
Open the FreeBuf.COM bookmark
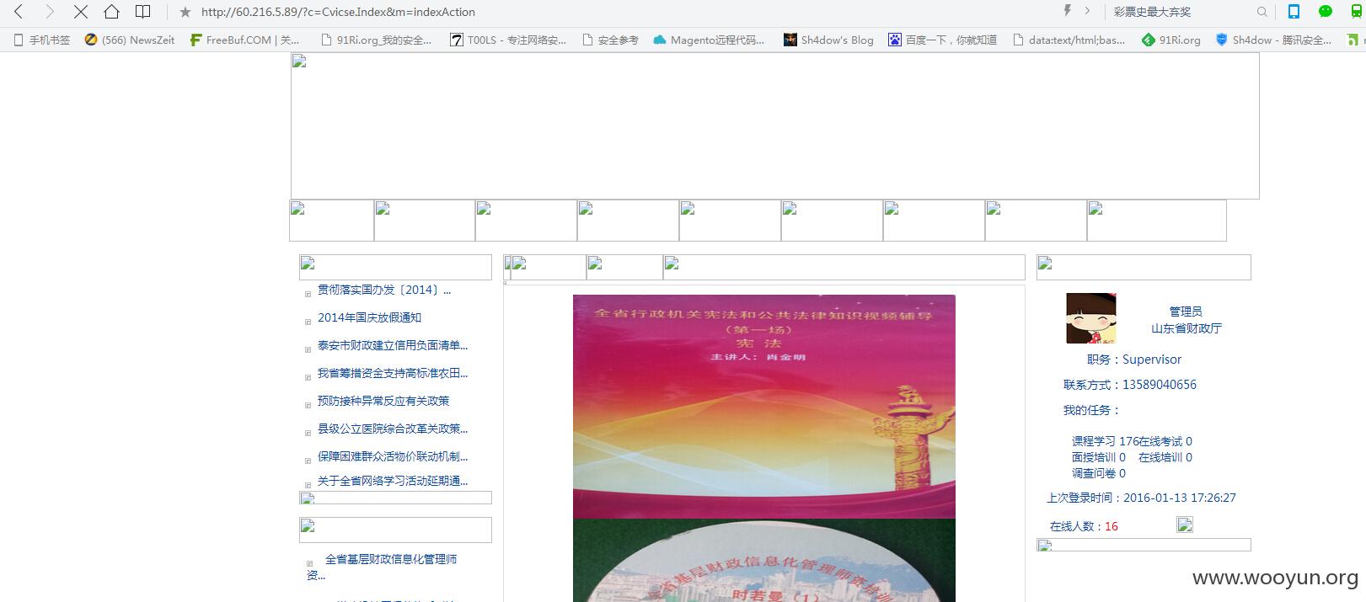click(x=244, y=40)
